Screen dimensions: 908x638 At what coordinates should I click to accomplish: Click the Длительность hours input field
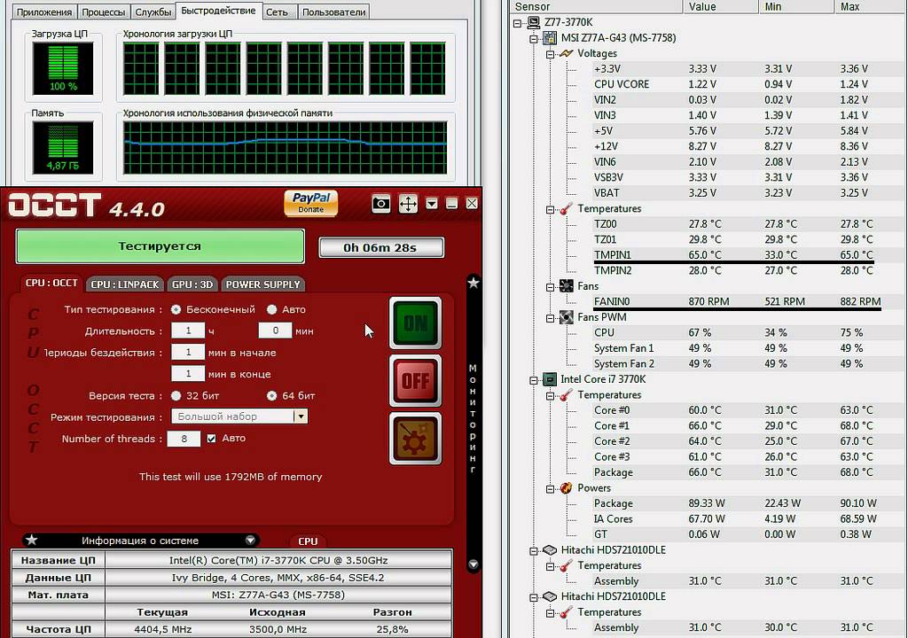coord(187,331)
